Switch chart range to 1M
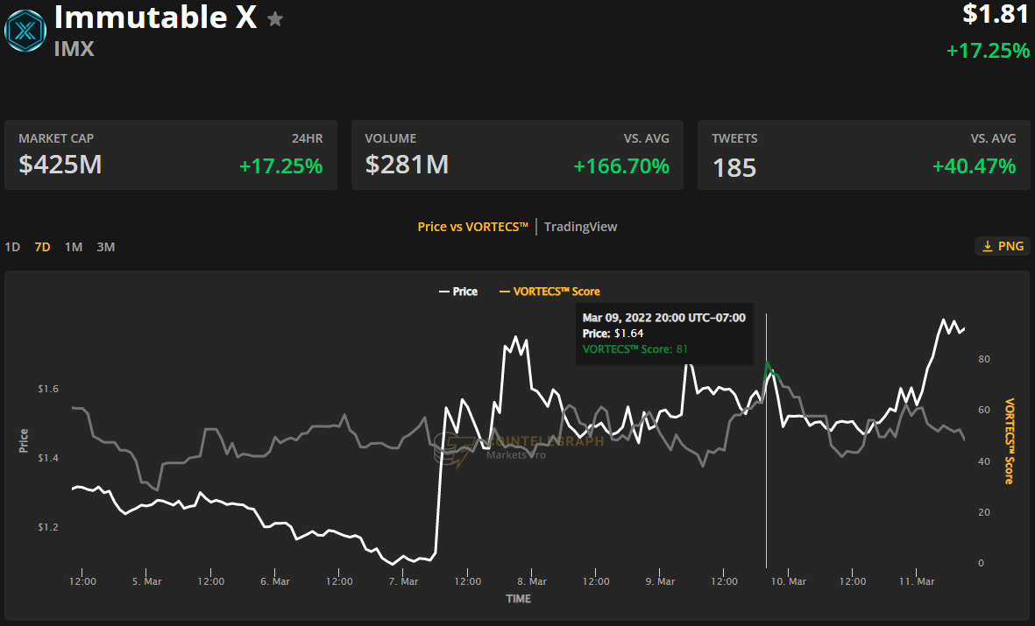Viewport: 1035px width, 626px height. 74,247
